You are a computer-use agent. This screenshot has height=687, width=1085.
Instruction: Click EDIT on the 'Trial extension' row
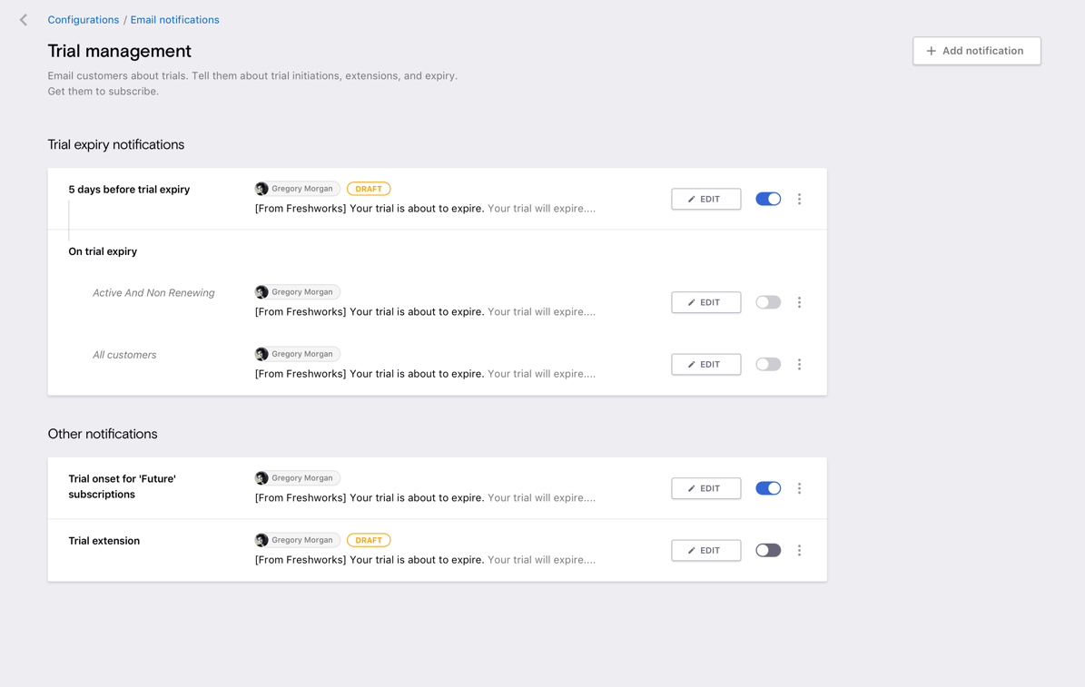[x=705, y=550]
